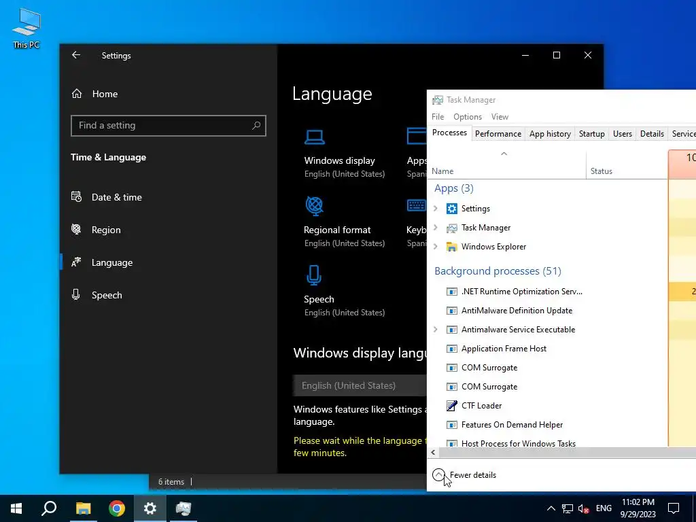This screenshot has height=522, width=696.
Task: Select Windows Explorer process icon
Action: [452, 247]
